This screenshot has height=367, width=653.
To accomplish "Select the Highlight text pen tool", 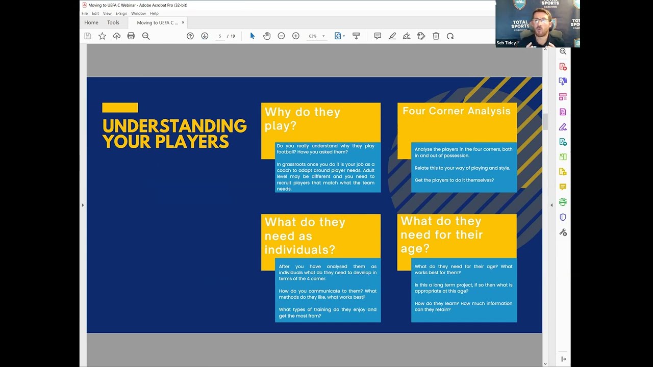I will tap(392, 36).
